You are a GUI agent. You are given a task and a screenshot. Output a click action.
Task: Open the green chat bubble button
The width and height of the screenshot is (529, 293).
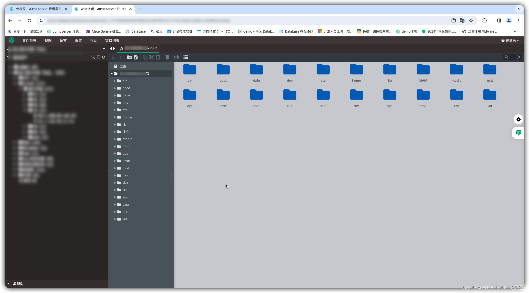(518, 133)
